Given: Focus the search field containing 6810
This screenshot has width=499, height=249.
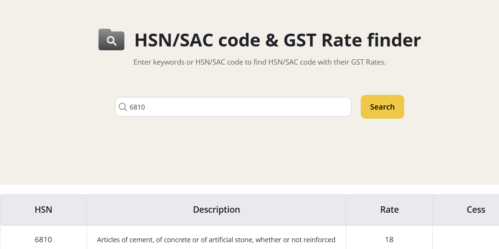Looking at the screenshot, I should click(x=238, y=107).
